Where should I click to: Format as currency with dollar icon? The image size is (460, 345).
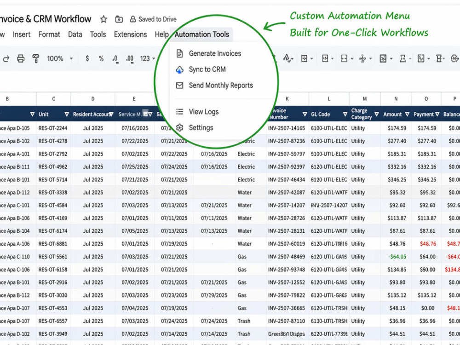(87, 59)
